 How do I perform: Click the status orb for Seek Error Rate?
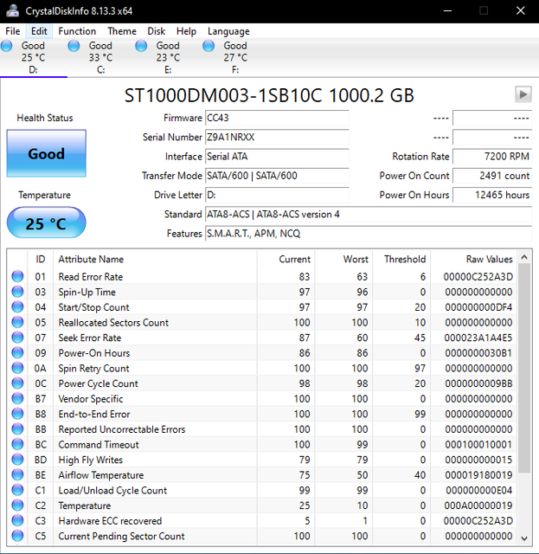(x=17, y=338)
